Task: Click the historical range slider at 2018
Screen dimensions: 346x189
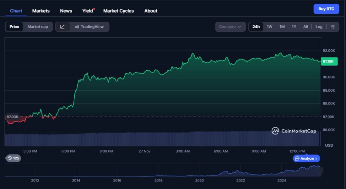Action: coord(158,172)
